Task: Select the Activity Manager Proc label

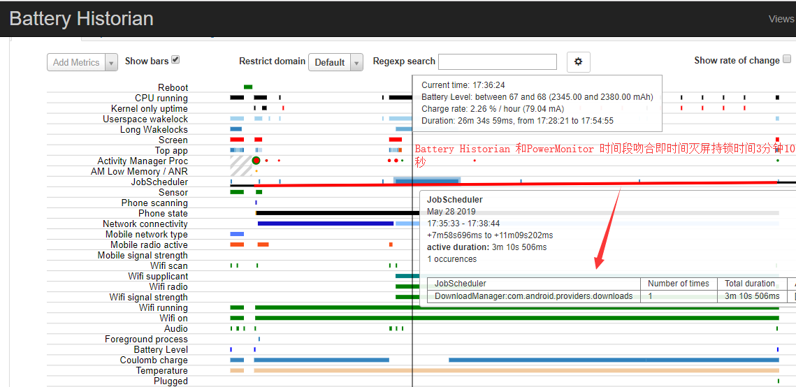Action: click(x=143, y=161)
